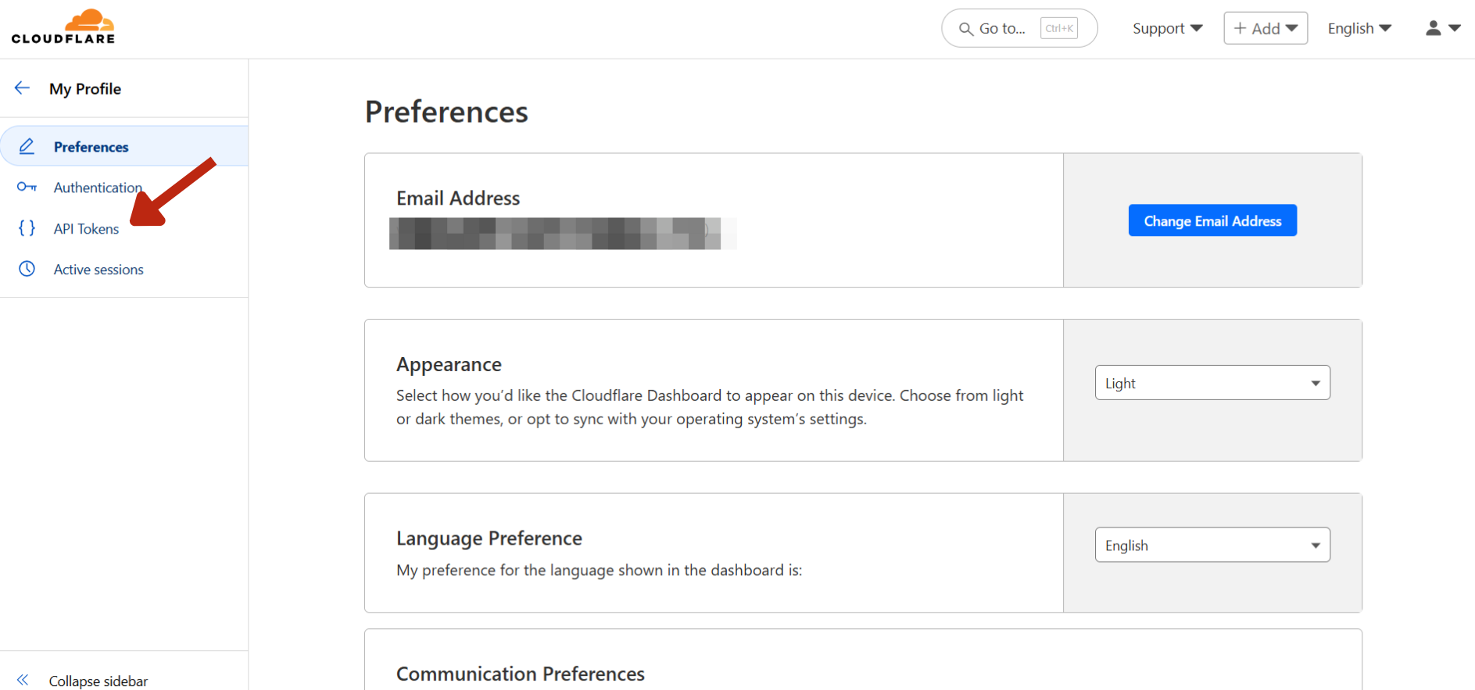This screenshot has height=690, width=1475.
Task: Click the pencil icon beside Preferences
Action: [x=27, y=146]
